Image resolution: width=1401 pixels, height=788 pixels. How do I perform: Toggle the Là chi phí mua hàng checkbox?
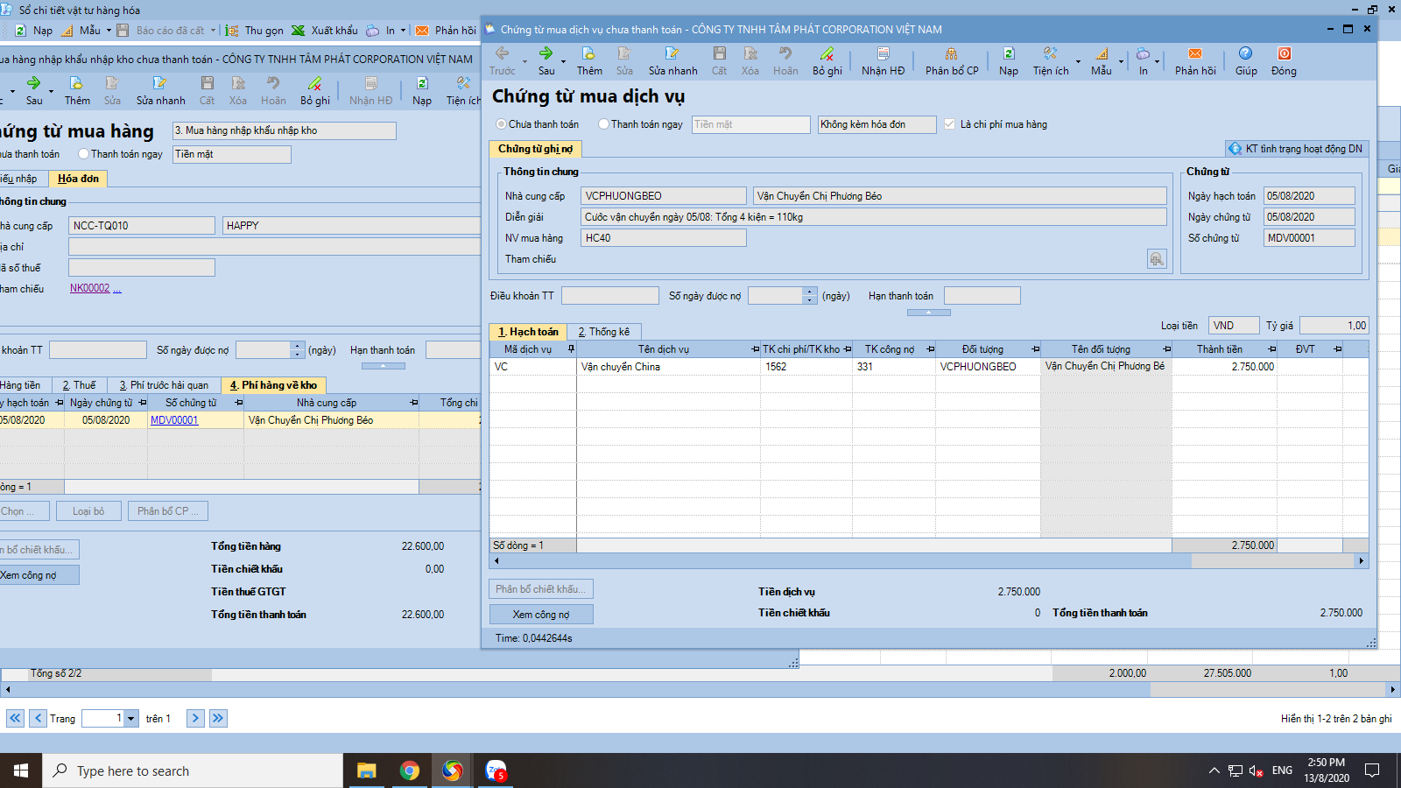pyautogui.click(x=949, y=124)
